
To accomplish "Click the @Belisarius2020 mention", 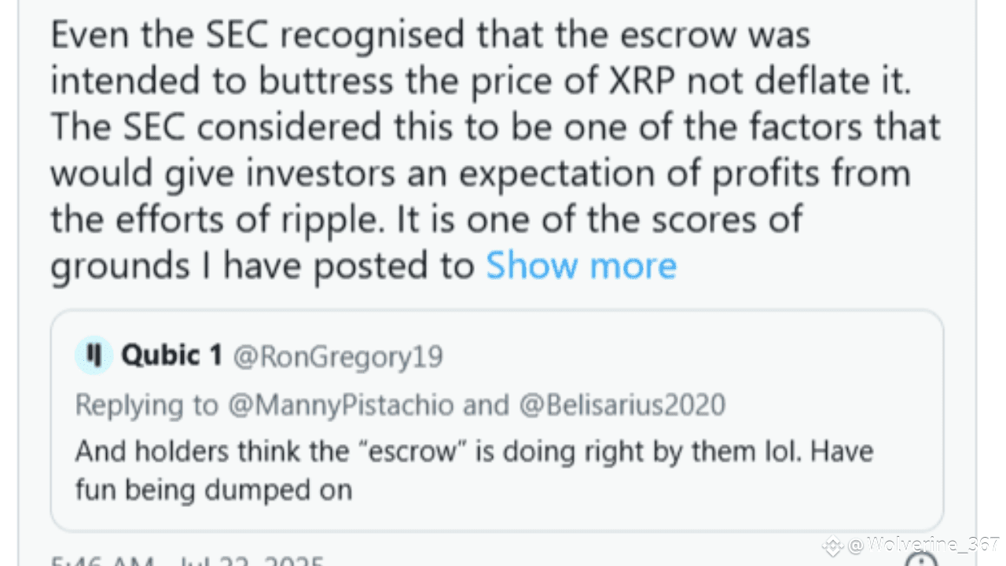I will click(622, 405).
